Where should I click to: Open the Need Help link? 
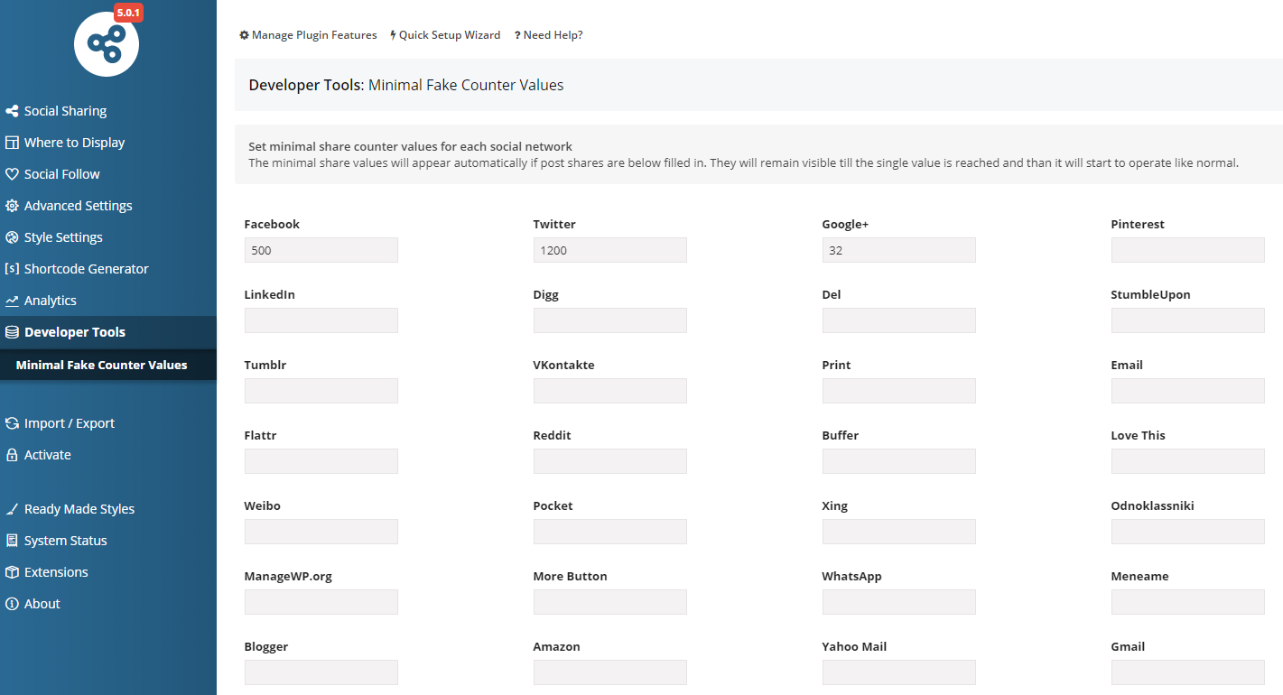pyautogui.click(x=549, y=35)
